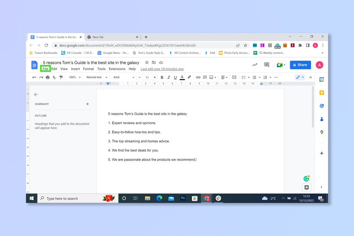The height and width of the screenshot is (236, 354).
Task: Toggle underline formatting
Action: [x=175, y=77]
